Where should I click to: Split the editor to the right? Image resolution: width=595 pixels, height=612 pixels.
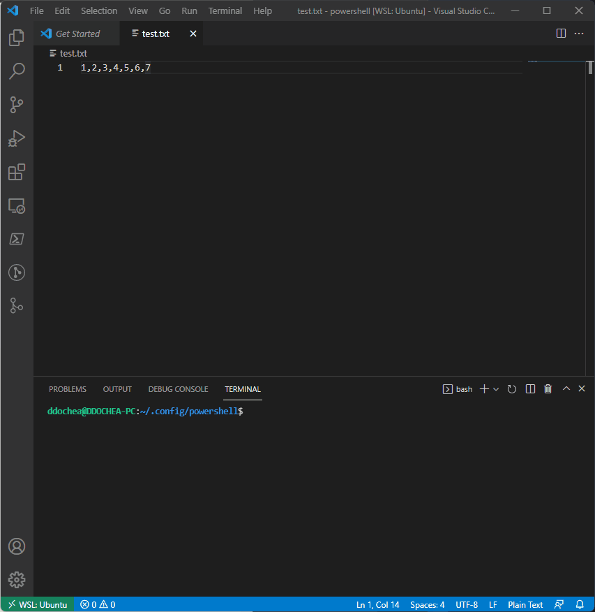coord(562,33)
